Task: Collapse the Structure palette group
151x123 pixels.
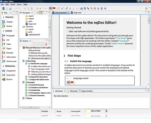Action: (9, 17)
